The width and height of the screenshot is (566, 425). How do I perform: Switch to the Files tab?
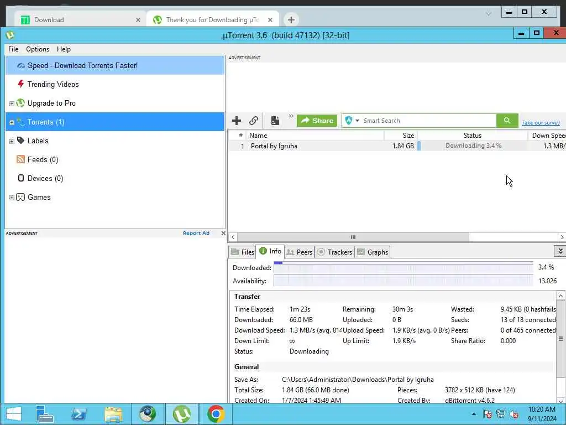[x=243, y=252]
